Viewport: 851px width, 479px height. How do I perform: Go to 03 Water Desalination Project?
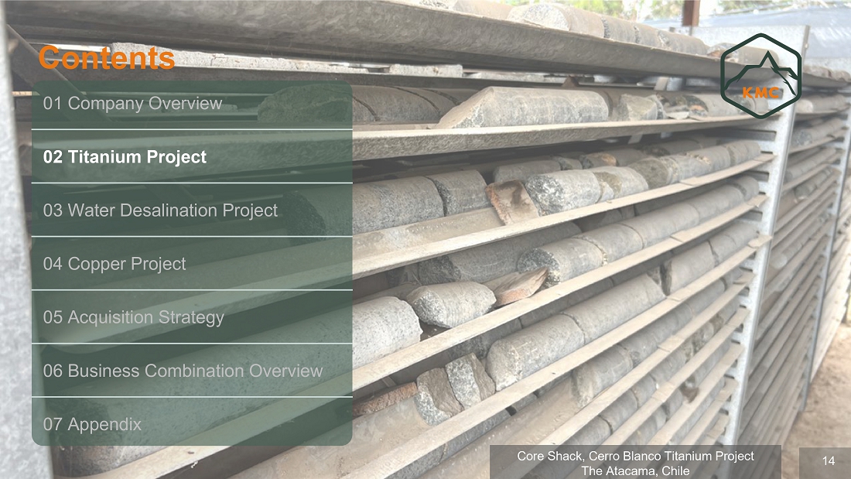pos(192,210)
